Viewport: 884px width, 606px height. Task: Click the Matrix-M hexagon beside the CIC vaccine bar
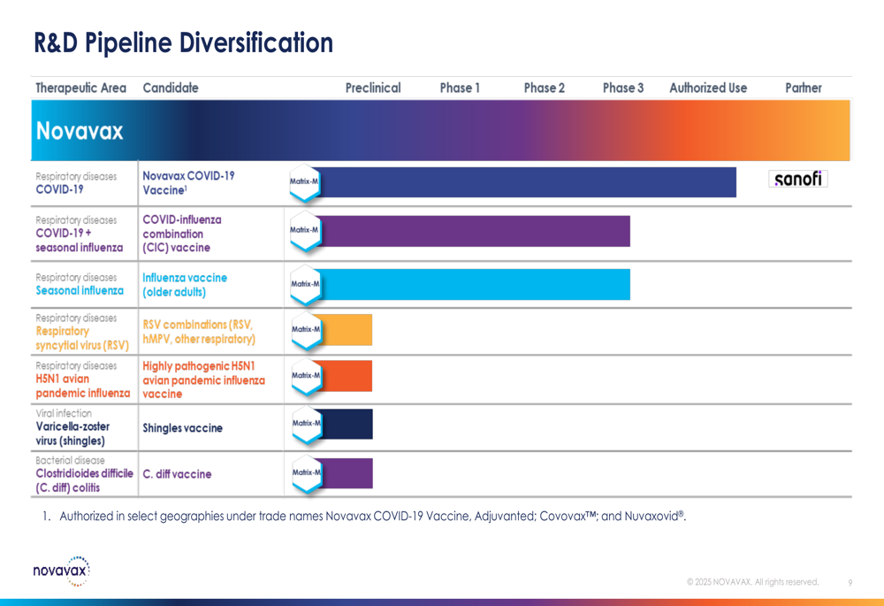[x=305, y=231]
